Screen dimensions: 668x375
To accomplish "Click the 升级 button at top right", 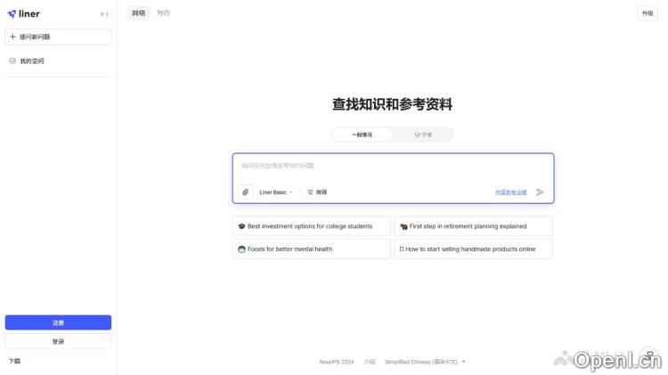I will tap(648, 13).
